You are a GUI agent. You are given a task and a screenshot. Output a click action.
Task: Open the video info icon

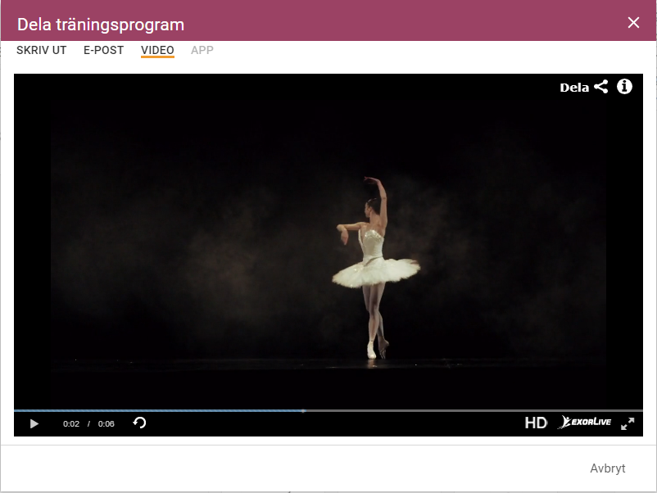624,87
